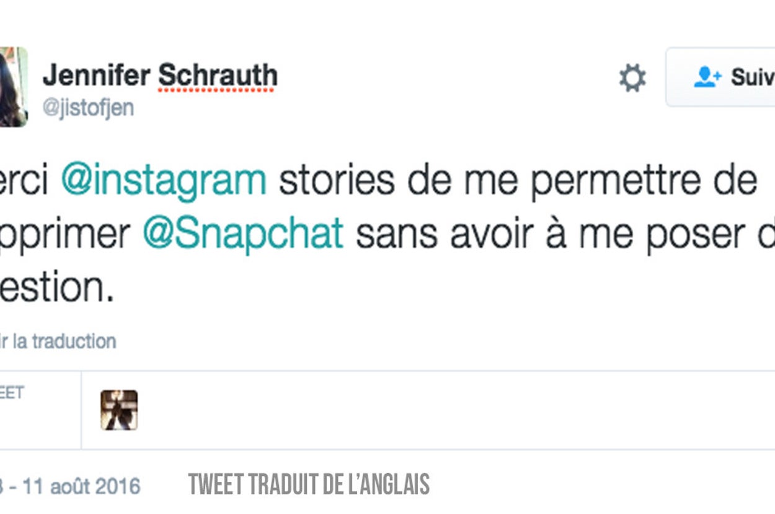Open the small retweeter avatar thumbnail
The image size is (775, 514).
tap(119, 410)
